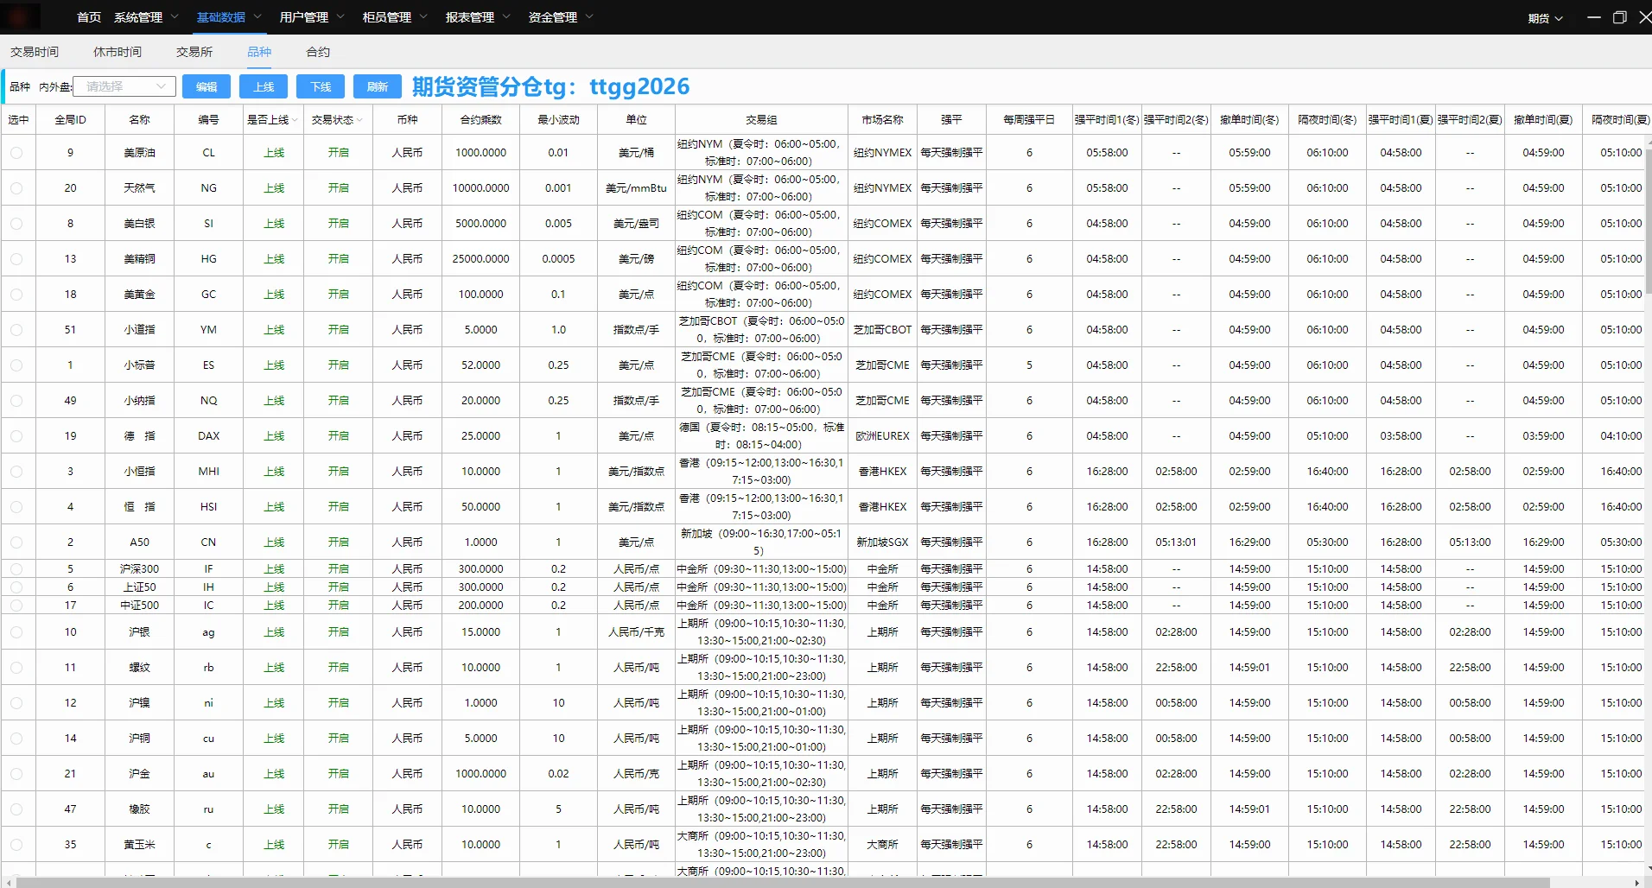Viewport: 1652px width, 888px height.
Task: Open the 内外盘 请选择 dropdown
Action: point(124,86)
